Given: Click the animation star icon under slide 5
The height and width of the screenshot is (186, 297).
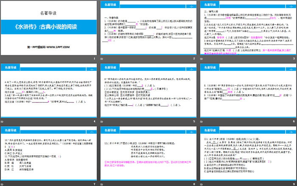Looking at the screenshot, I should coord(102,121).
